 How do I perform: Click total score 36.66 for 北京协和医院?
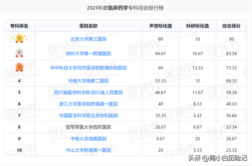click(x=232, y=115)
